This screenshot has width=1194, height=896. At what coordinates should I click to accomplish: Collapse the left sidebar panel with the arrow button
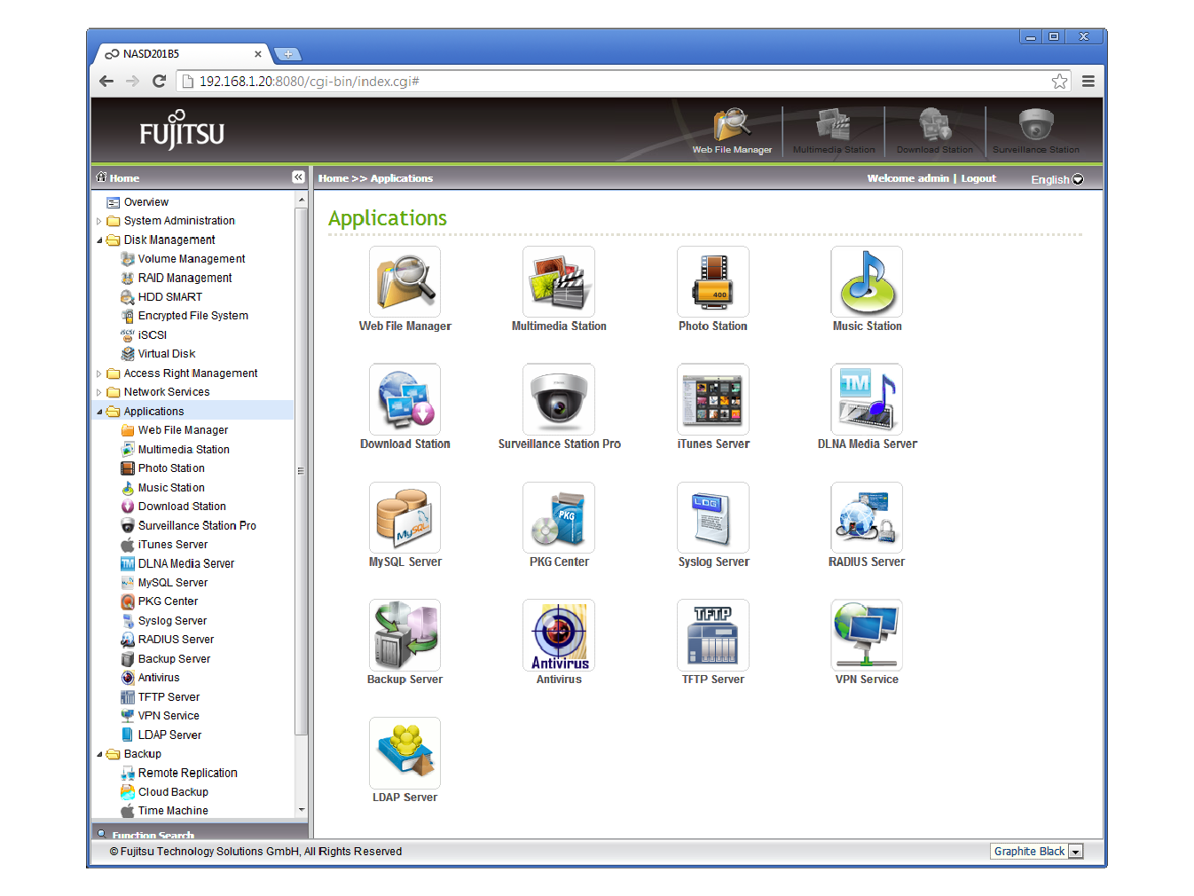pos(298,177)
